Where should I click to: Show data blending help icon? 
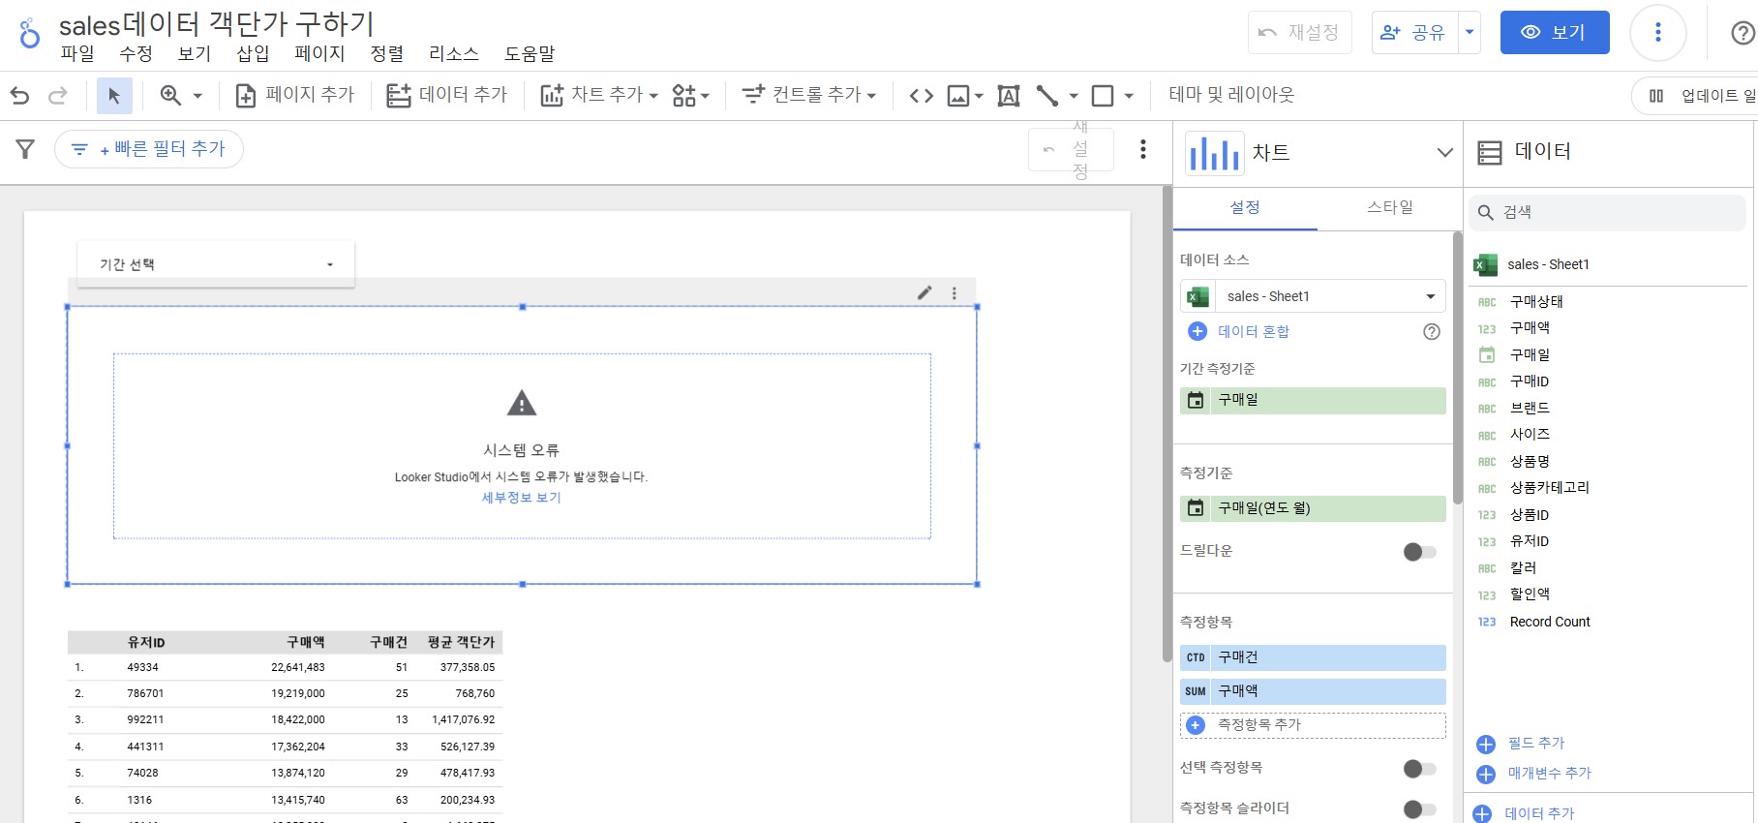(x=1432, y=332)
